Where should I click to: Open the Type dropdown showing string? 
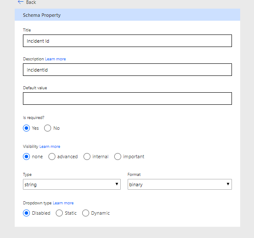pyautogui.click(x=72, y=184)
